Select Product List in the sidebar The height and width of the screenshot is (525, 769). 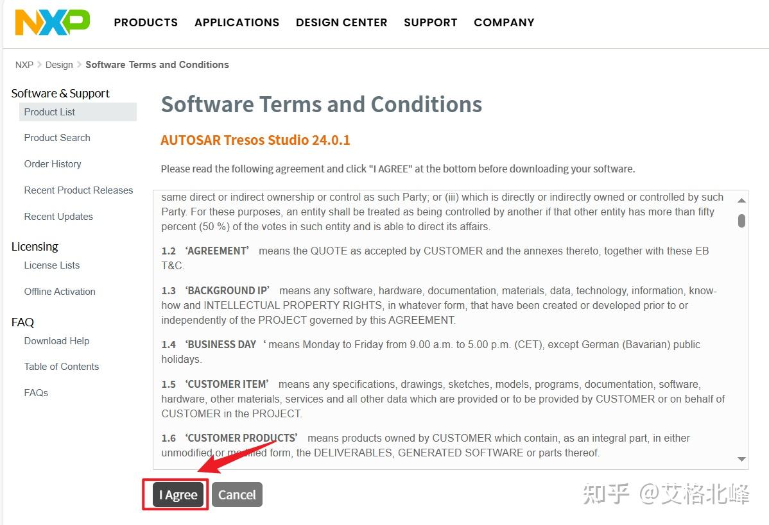tap(49, 112)
